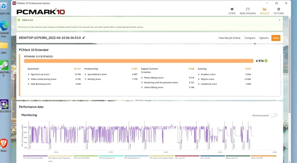Launch the Brave browser from the desktop
Viewport: 297px width, 163px height.
tap(4, 145)
